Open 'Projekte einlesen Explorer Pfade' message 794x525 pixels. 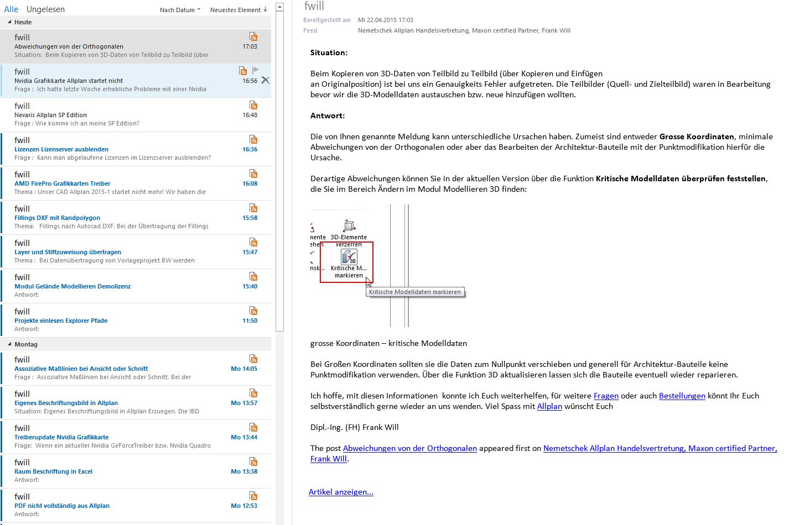click(136, 321)
